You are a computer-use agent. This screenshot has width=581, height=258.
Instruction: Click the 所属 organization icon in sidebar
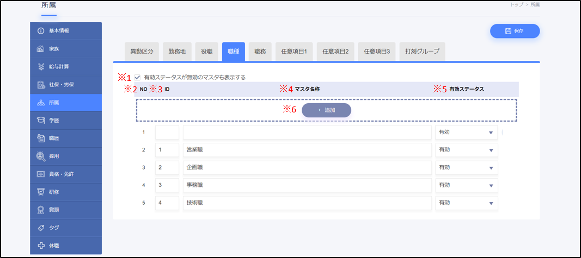[41, 103]
